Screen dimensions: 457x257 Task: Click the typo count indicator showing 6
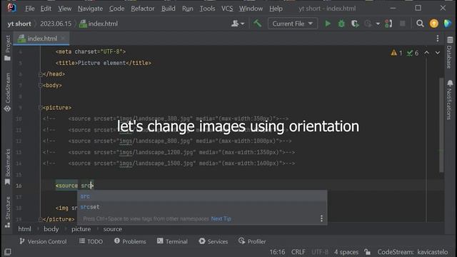pyautogui.click(x=413, y=53)
